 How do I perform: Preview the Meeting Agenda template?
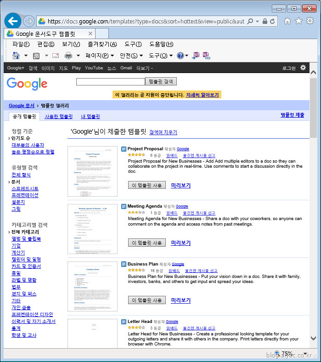[180, 243]
